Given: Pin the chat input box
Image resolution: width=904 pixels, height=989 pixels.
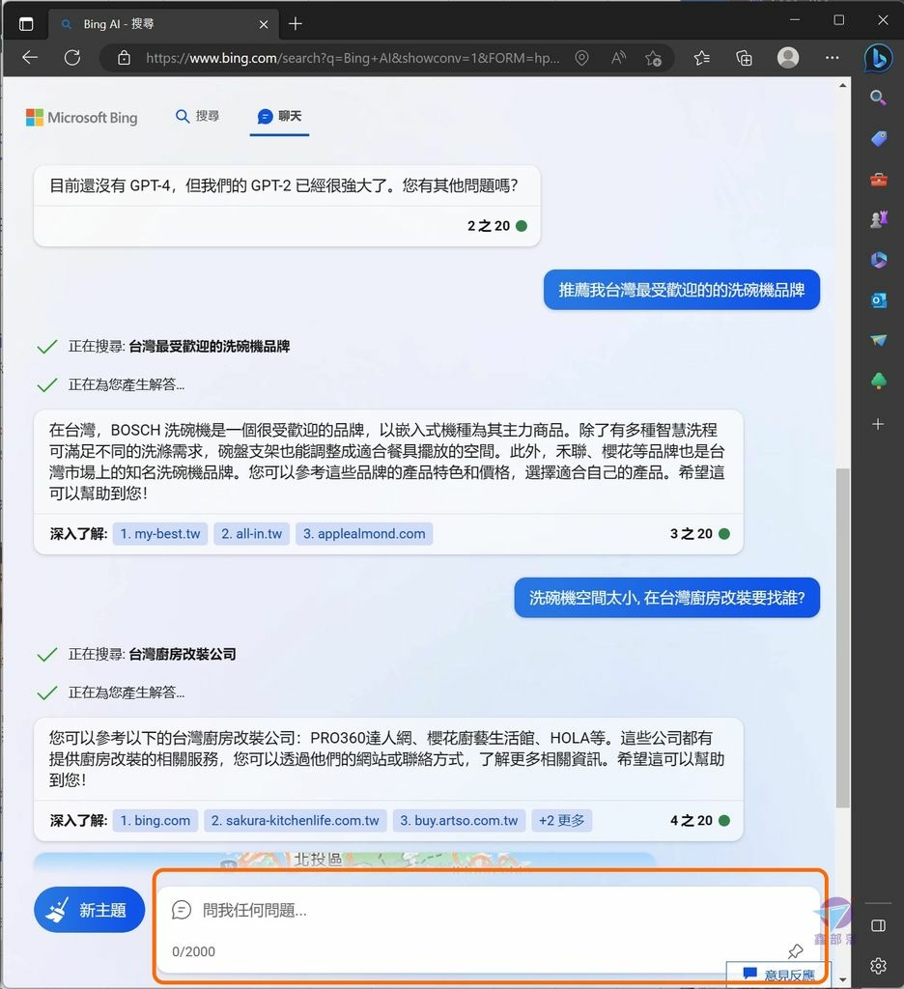Looking at the screenshot, I should pyautogui.click(x=796, y=951).
